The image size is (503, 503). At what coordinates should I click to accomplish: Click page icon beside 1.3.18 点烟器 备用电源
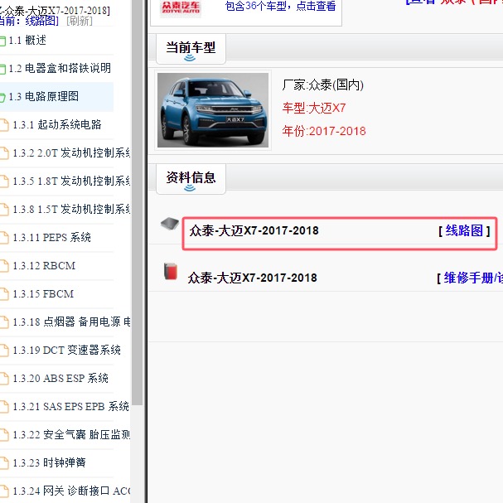pyautogui.click(x=4, y=322)
